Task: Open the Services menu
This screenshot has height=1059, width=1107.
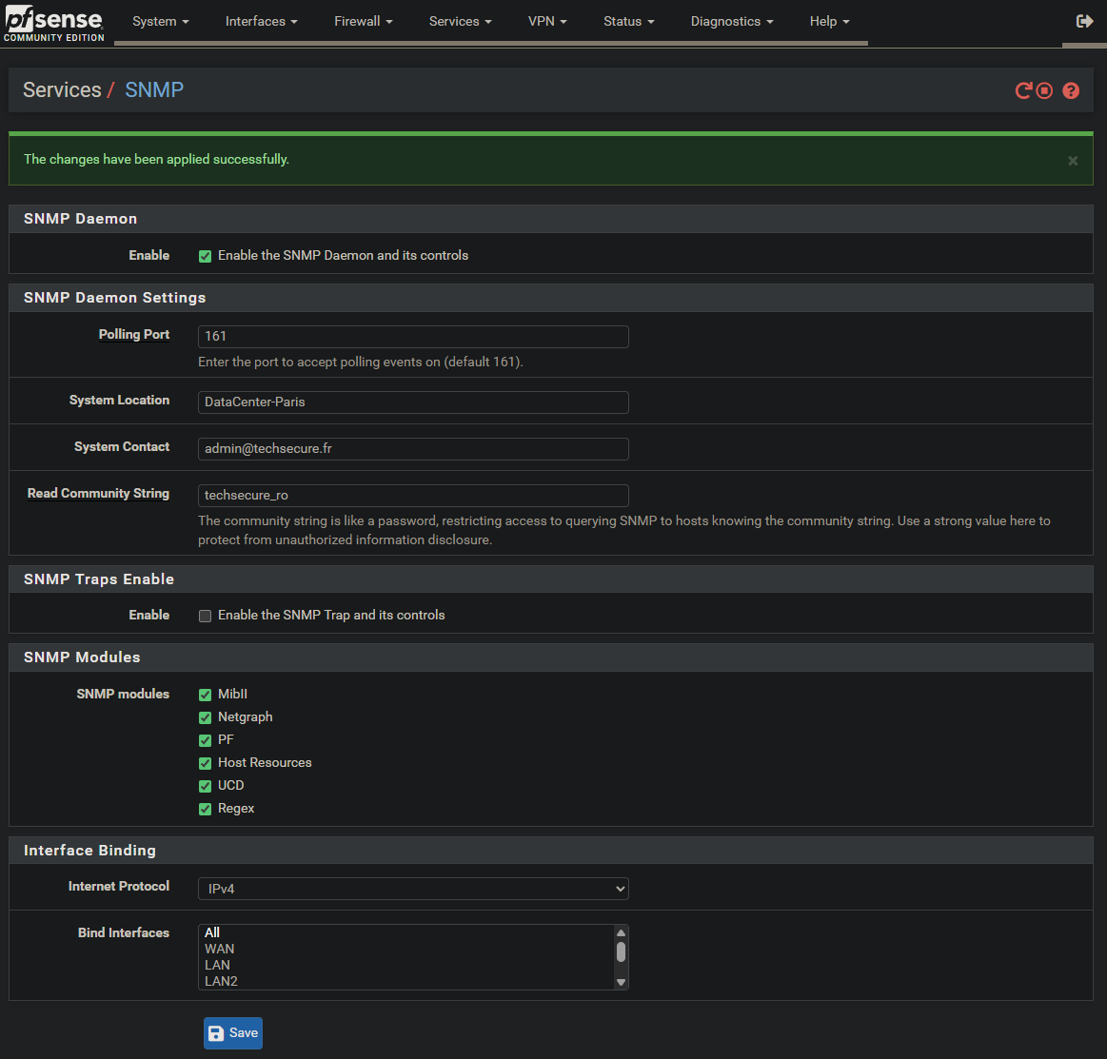Action: (460, 21)
